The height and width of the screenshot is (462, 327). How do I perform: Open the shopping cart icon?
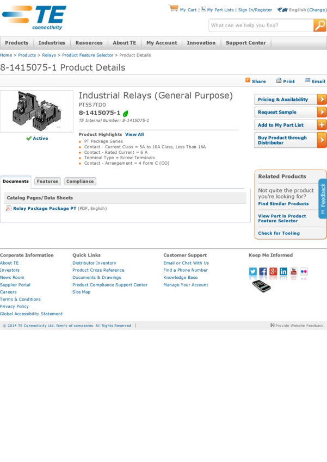coord(174,8)
